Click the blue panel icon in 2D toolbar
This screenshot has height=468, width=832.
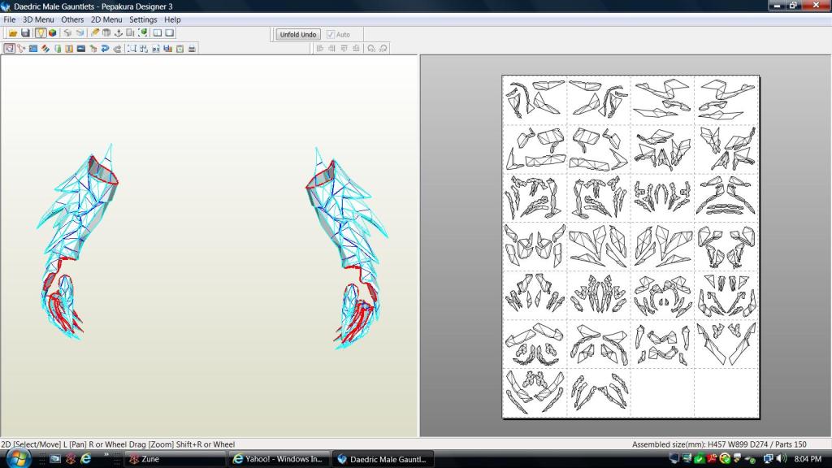click(32, 48)
